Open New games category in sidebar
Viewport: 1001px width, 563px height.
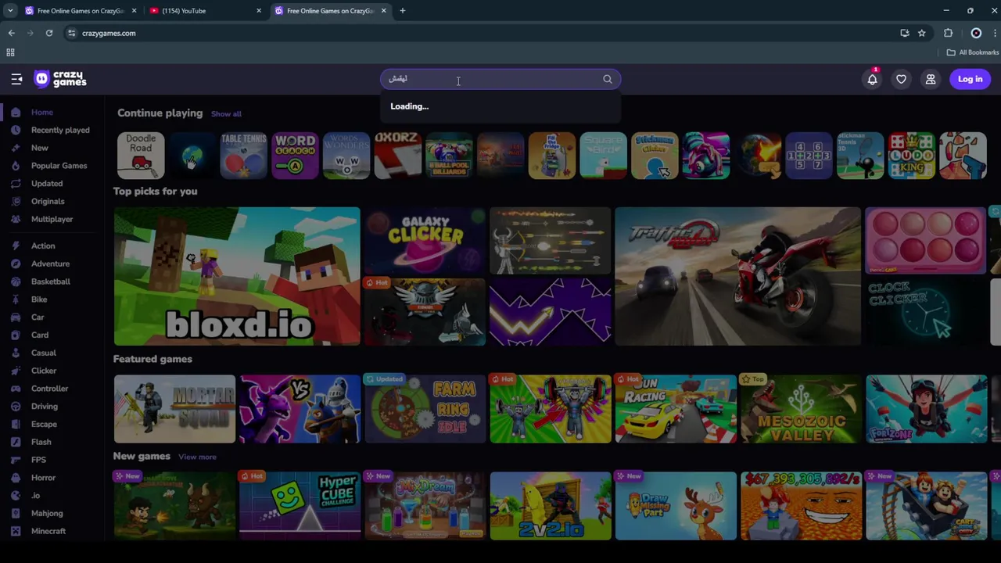pyautogui.click(x=39, y=148)
